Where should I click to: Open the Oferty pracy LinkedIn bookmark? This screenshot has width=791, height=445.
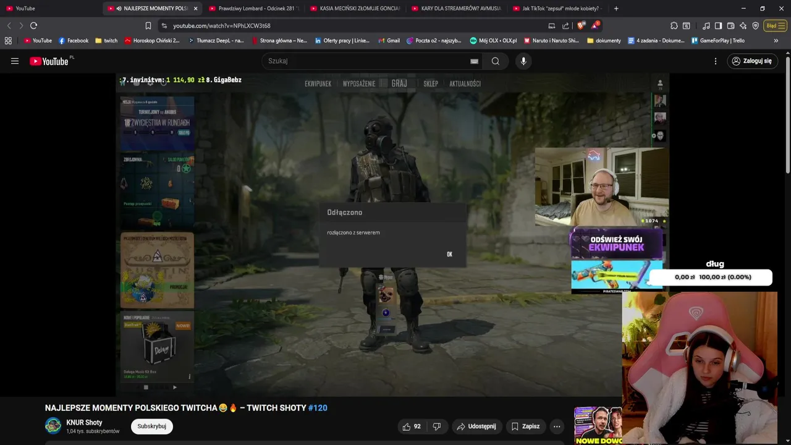click(342, 41)
